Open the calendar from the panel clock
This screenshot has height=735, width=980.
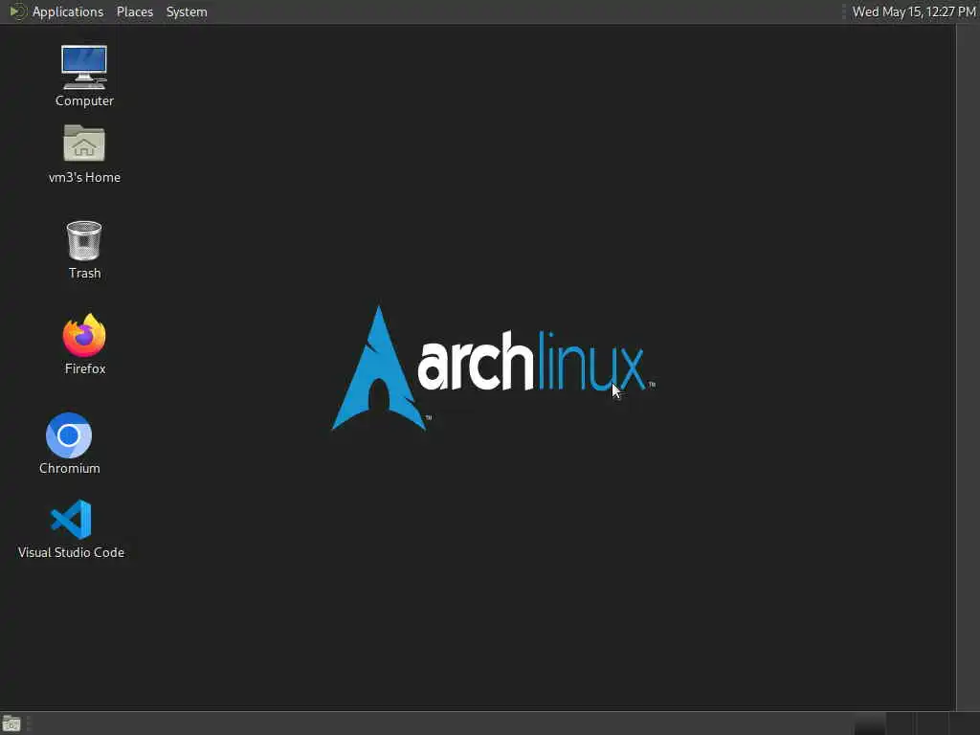(914, 11)
